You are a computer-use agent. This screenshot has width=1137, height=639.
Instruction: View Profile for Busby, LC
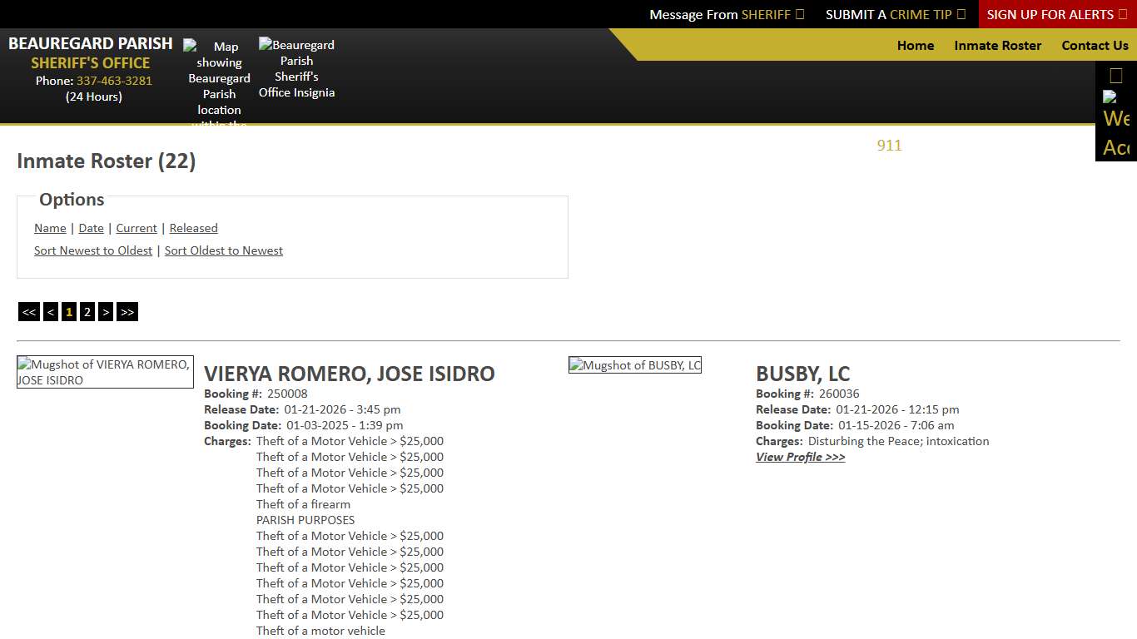click(800, 457)
